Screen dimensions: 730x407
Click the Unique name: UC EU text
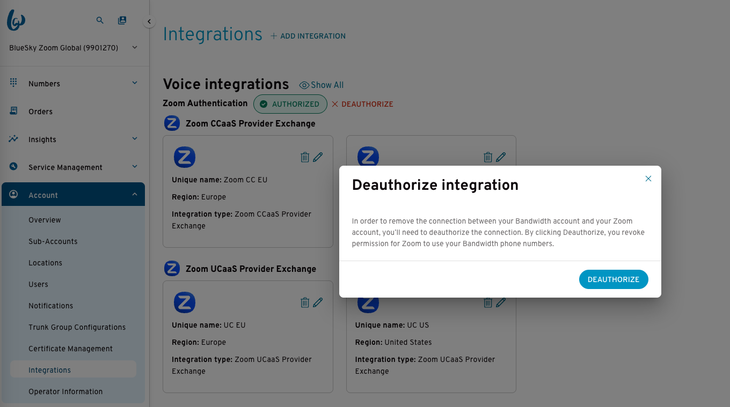209,325
